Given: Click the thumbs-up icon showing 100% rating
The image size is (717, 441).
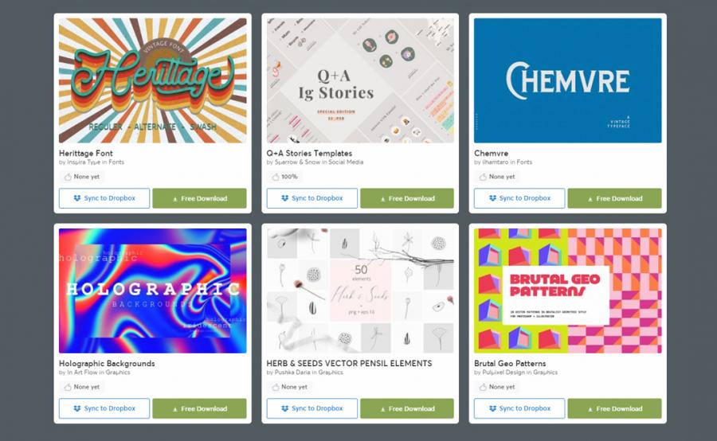Looking at the screenshot, I should [x=276, y=177].
